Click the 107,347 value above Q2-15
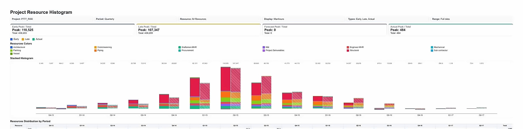523x129 pixels. tap(236, 63)
